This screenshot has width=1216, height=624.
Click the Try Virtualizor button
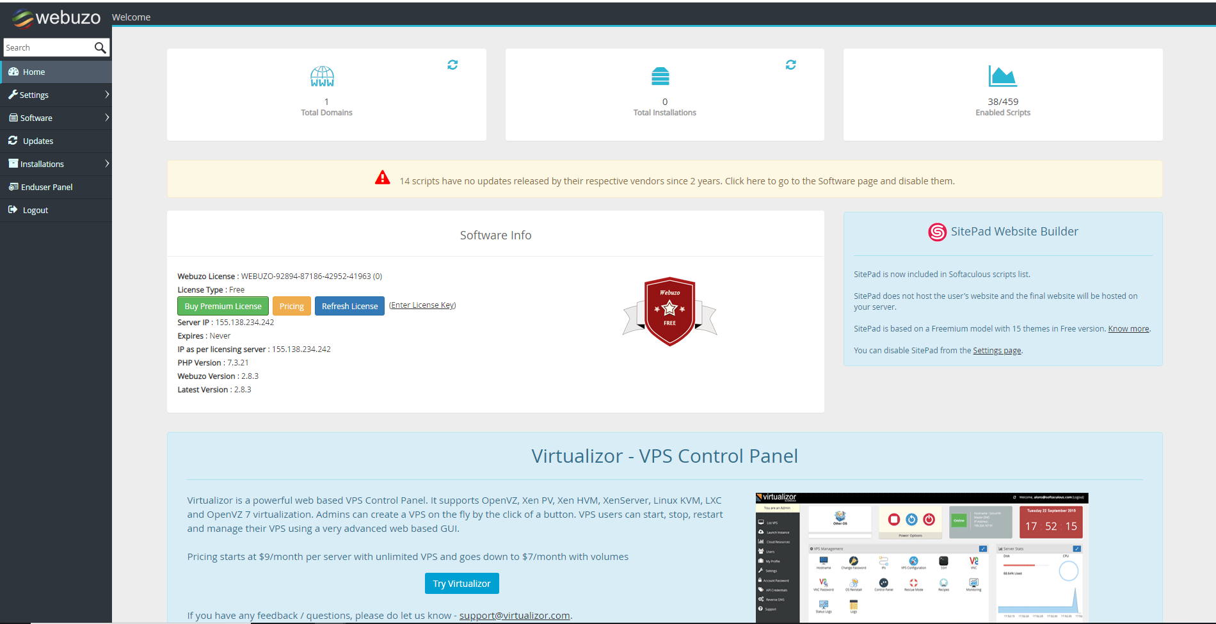click(x=461, y=584)
